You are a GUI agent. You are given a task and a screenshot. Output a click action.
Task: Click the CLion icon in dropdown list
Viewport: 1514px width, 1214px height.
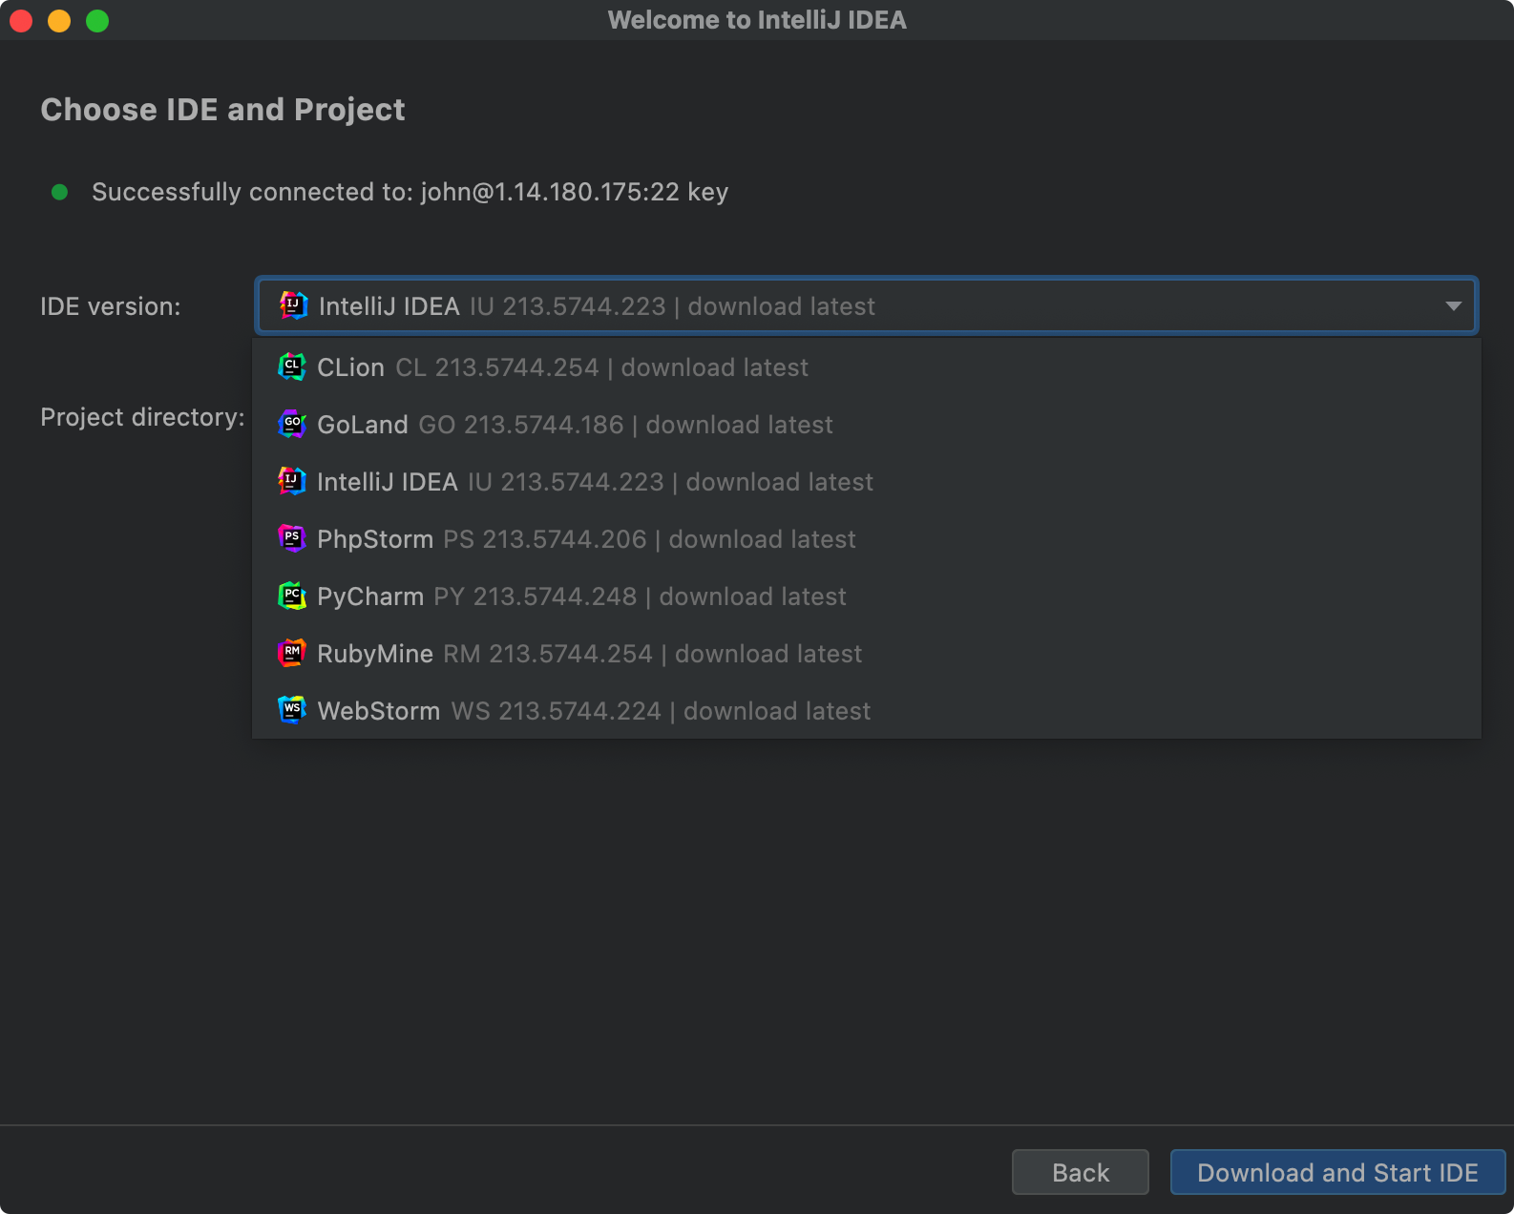tap(292, 366)
